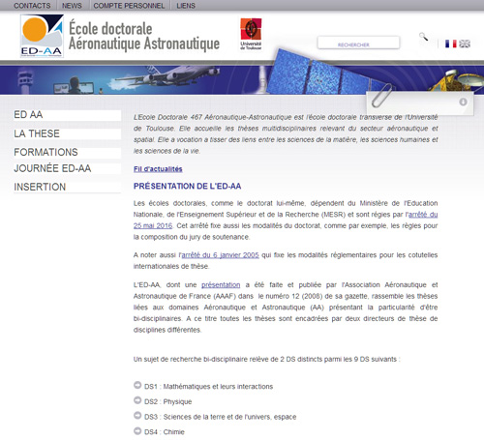Image resolution: width=484 pixels, height=440 pixels.
Task: Switch to French with the flag icon
Action: [451, 44]
